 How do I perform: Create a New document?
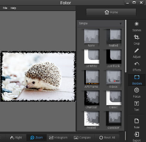pyautogui.click(x=137, y=121)
